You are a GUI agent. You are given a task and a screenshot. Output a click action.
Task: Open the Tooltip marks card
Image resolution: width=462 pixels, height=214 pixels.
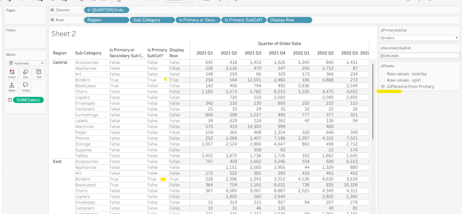coord(25,86)
